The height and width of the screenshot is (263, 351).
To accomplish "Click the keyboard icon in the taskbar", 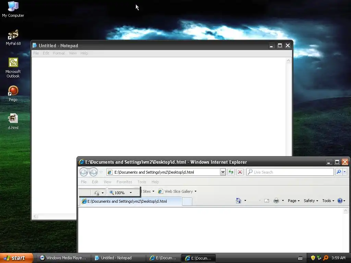I will point(300,258).
